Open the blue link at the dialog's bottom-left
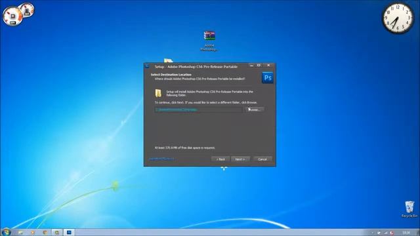The image size is (420, 236). 161,159
